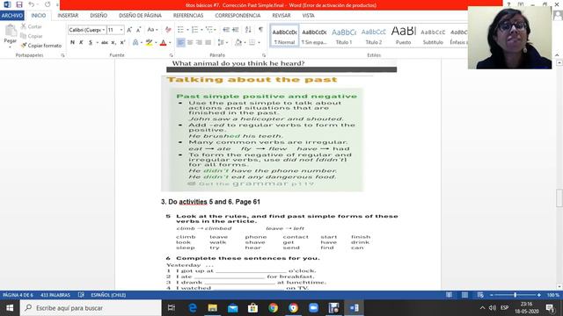Click the Undo arrow icon
The height and width of the screenshot is (316, 563).
32,4
